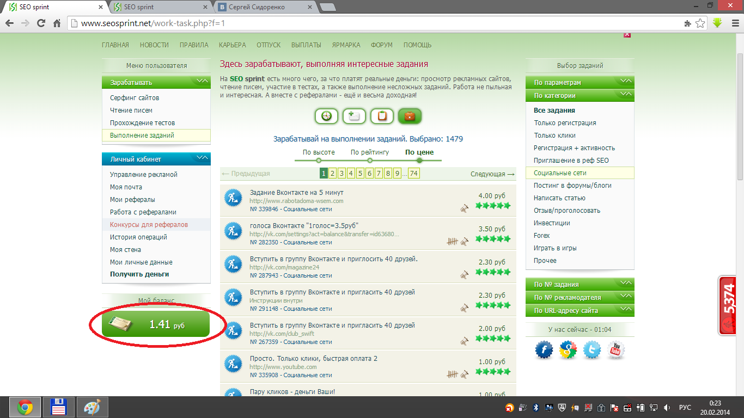Viewport: 744px width, 418px height.
Task: Sort tasks by По рейтингу
Action: (370, 152)
